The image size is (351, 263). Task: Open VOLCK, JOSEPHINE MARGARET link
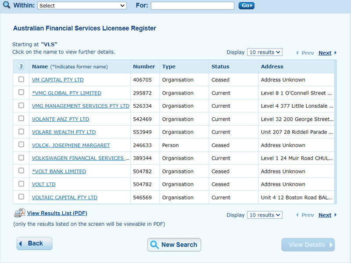[x=71, y=145]
